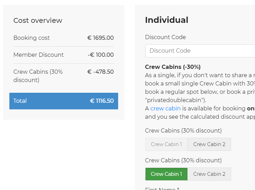Image resolution: width=255 pixels, height=190 pixels.
Task: Click the Member Discount label
Action: pyautogui.click(x=38, y=55)
